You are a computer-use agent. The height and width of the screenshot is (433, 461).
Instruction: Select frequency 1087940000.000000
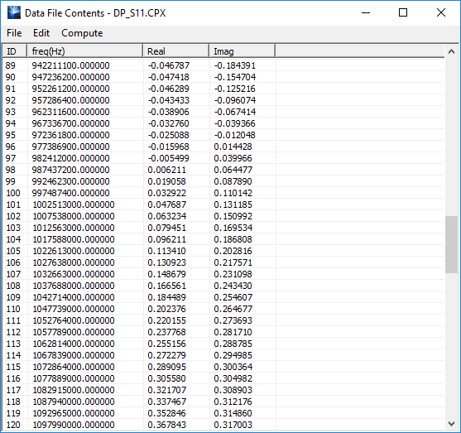[x=74, y=402]
